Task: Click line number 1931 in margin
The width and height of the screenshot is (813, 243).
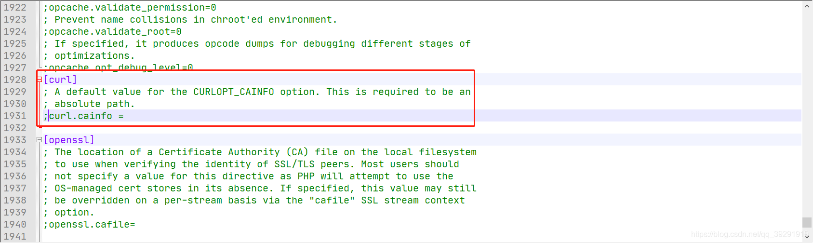Action: (15, 116)
